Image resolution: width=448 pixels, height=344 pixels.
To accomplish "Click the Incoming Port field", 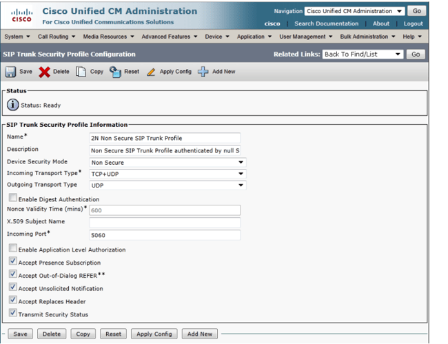I will point(165,235).
